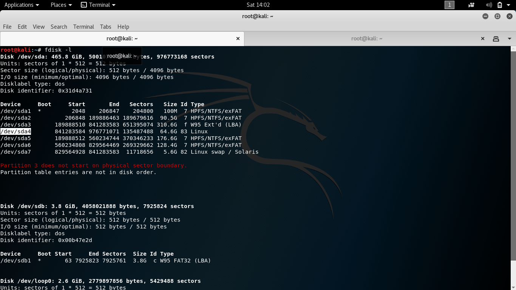The width and height of the screenshot is (516, 290).
Task: Select the highlighted /dev/sda4 partition entry
Action: pos(15,131)
